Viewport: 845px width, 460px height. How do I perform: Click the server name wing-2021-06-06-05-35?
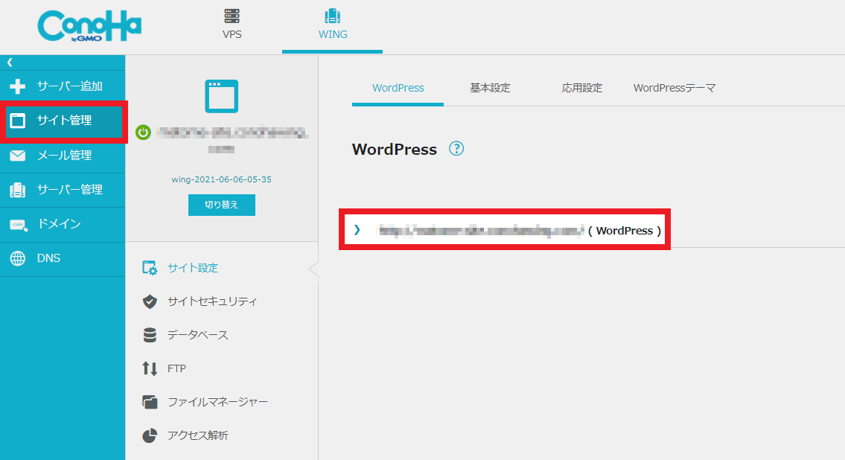(x=222, y=179)
